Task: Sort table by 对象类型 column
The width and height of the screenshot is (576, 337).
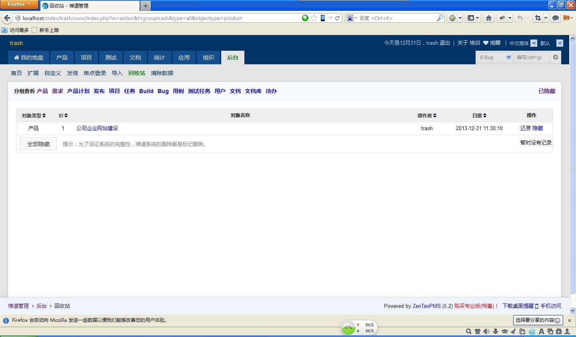Action: pos(34,115)
